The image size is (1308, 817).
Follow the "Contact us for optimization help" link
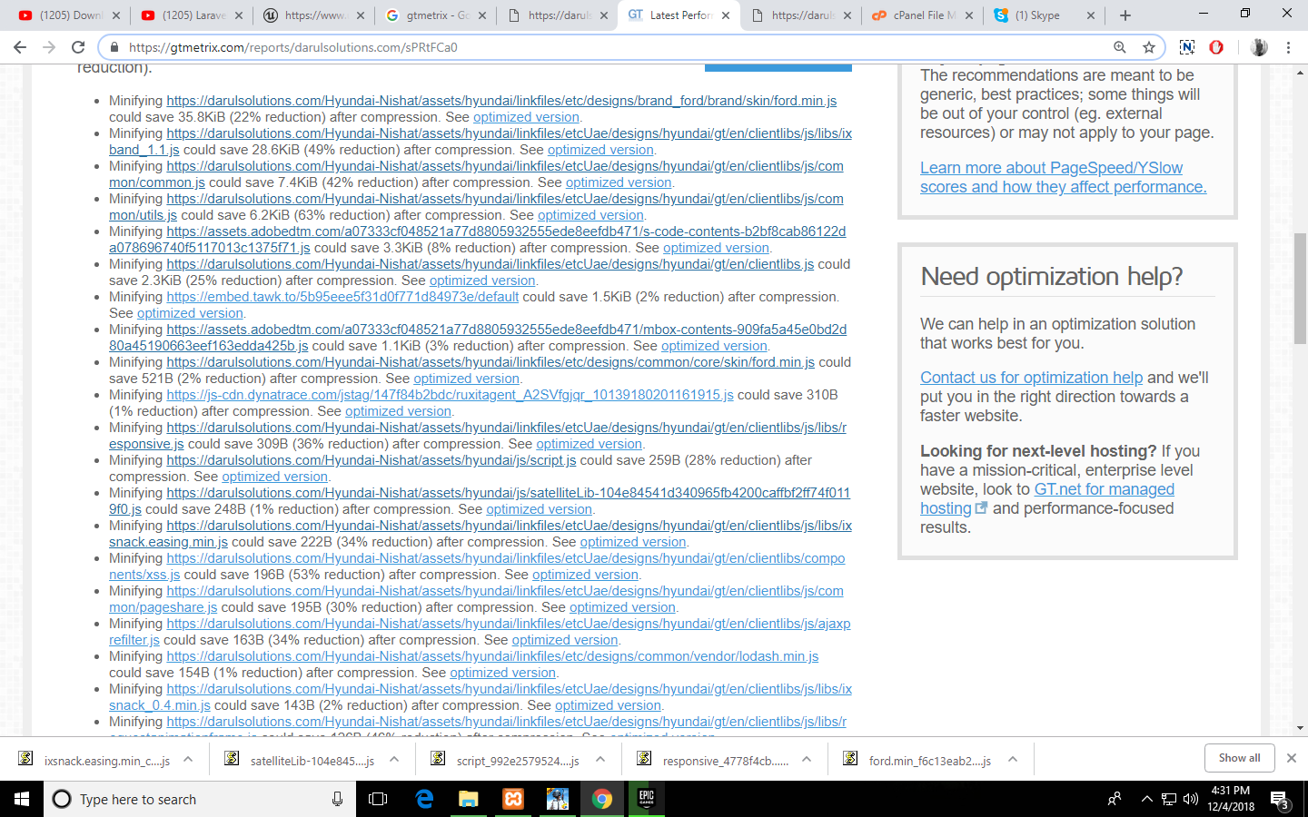click(1031, 378)
